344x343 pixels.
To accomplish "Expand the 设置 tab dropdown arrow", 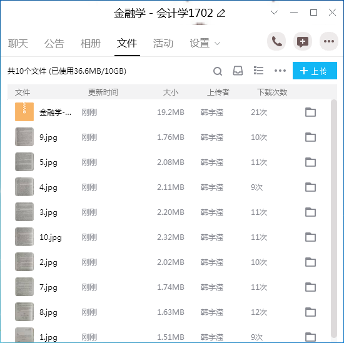I will pyautogui.click(x=217, y=43).
